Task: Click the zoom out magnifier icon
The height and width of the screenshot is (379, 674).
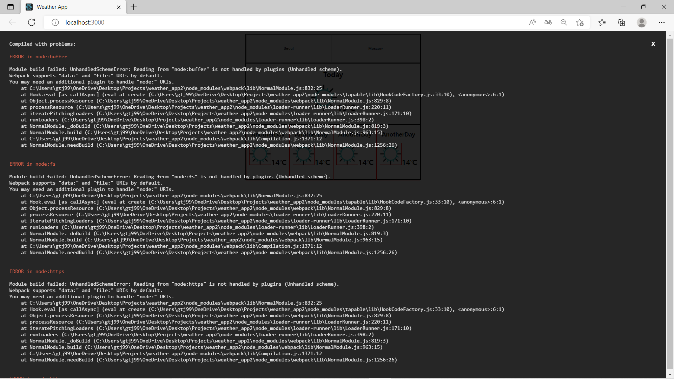Action: click(x=564, y=22)
